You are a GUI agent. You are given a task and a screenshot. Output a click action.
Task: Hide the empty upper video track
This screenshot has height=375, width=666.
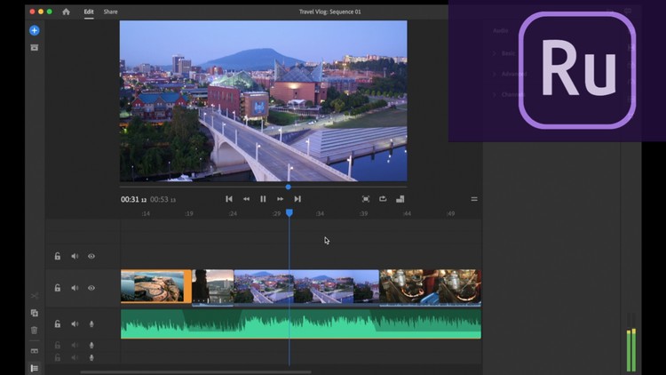click(x=91, y=256)
